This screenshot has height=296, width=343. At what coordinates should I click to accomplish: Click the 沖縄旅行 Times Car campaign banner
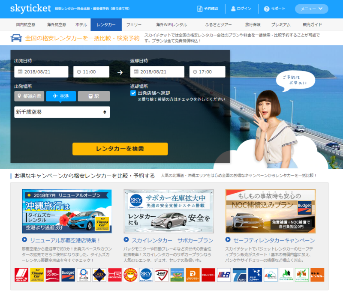coord(66,211)
